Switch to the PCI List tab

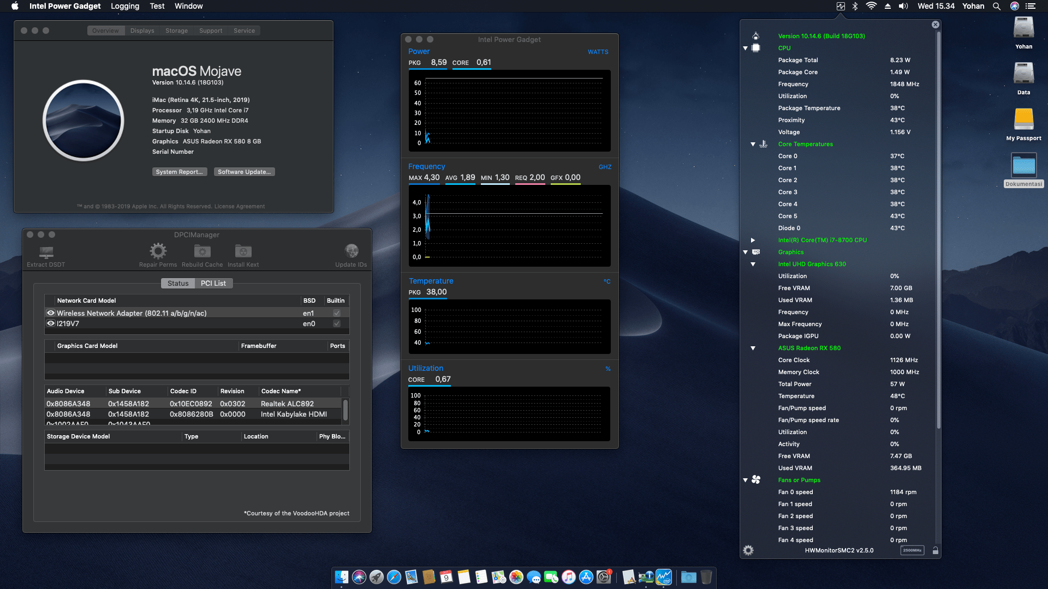click(x=213, y=283)
